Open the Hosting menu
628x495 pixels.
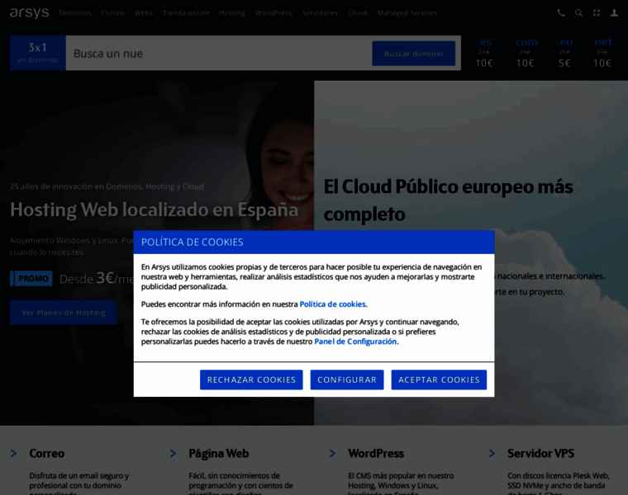pos(232,13)
